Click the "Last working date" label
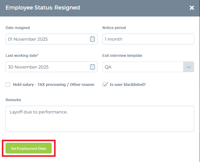 click(21, 56)
